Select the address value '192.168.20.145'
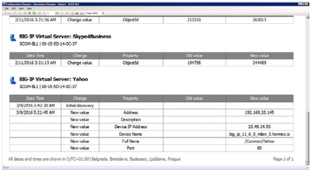 pos(259,113)
